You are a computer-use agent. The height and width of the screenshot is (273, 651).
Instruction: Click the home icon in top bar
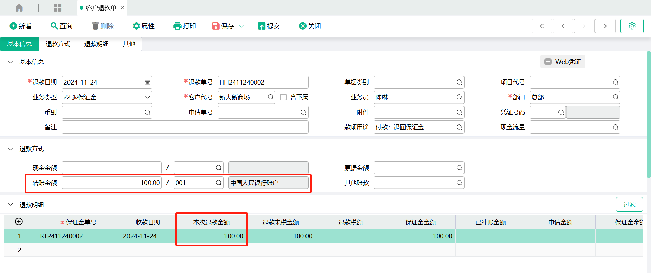(x=19, y=8)
